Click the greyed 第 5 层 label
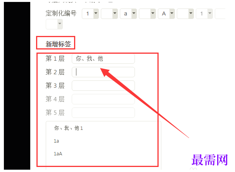The height and width of the screenshot is (172, 235). click(55, 112)
